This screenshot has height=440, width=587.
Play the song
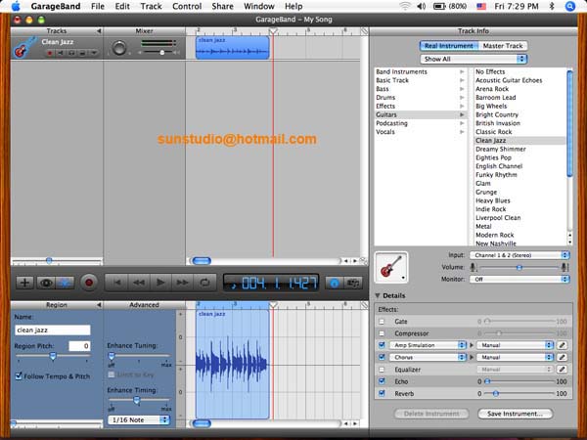click(x=160, y=283)
